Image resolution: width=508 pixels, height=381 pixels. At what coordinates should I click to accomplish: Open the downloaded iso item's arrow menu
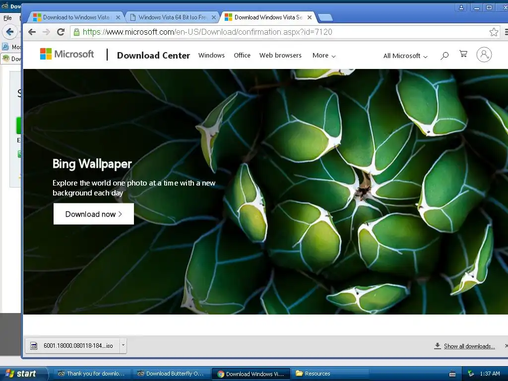pyautogui.click(x=123, y=346)
